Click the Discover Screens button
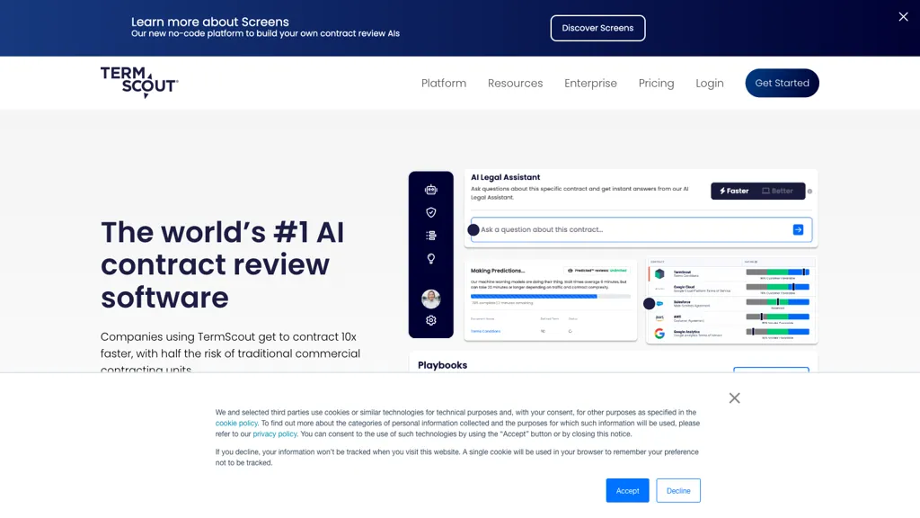The width and height of the screenshot is (920, 518). pyautogui.click(x=597, y=28)
